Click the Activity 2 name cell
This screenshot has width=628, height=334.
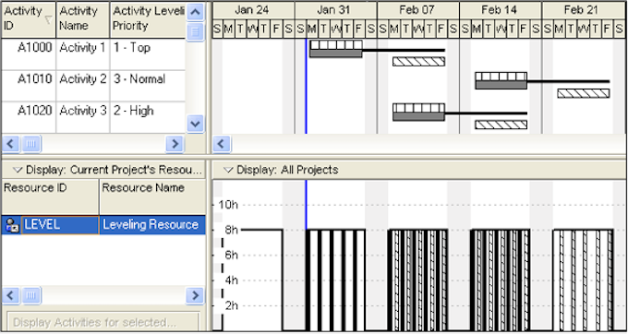[x=83, y=86]
